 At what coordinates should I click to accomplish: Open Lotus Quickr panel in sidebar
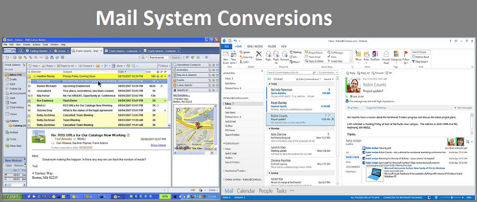(x=196, y=85)
